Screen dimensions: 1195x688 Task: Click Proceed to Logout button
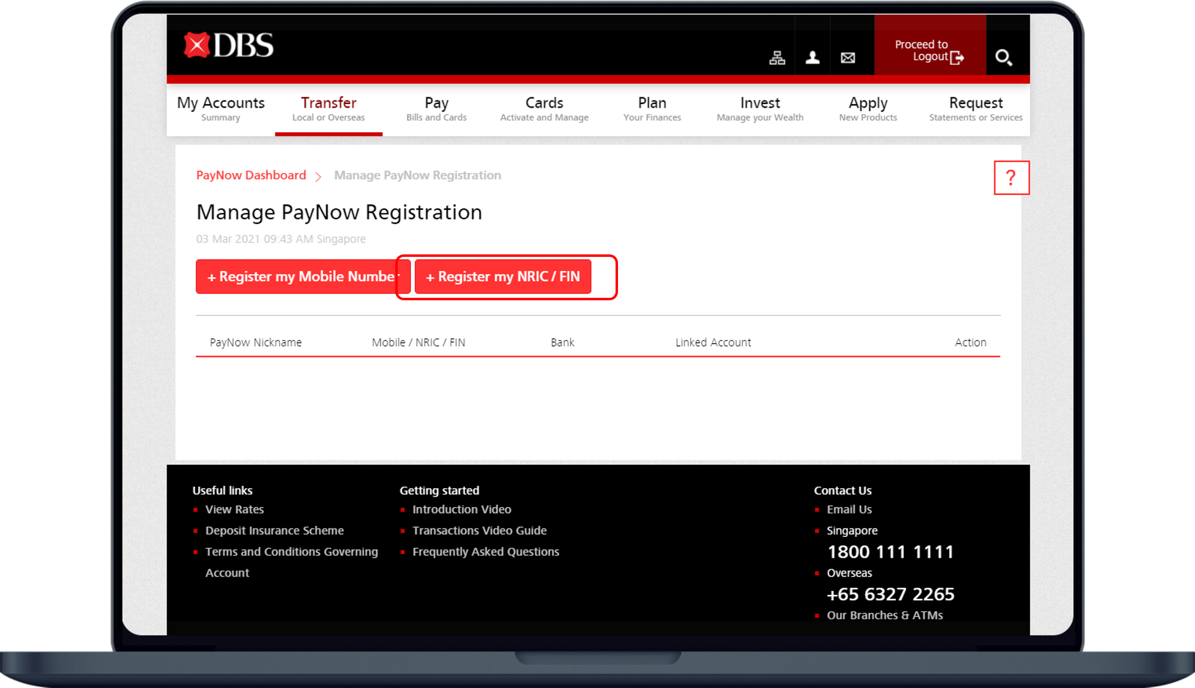pyautogui.click(x=929, y=45)
